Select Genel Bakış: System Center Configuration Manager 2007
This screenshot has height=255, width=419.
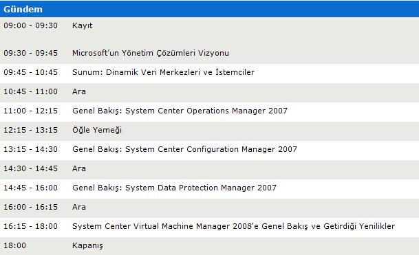184,149
